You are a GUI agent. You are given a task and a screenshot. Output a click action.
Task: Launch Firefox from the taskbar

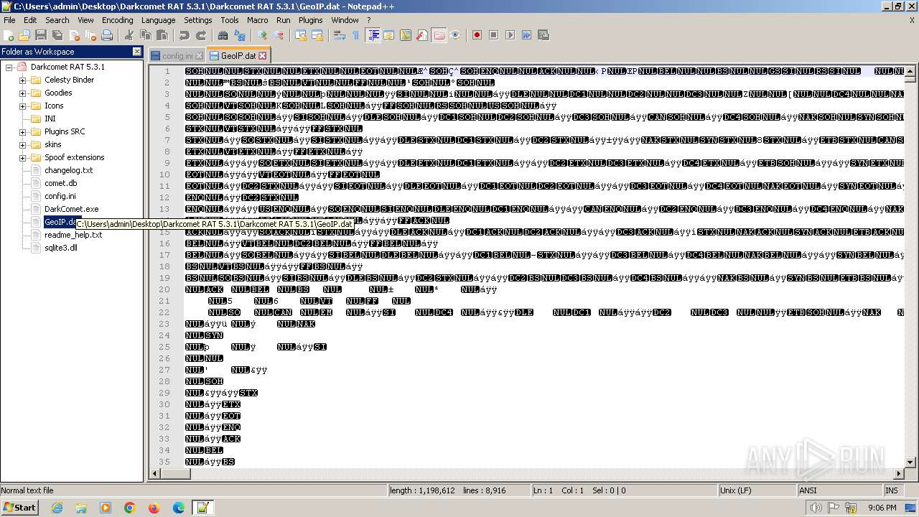point(154,508)
